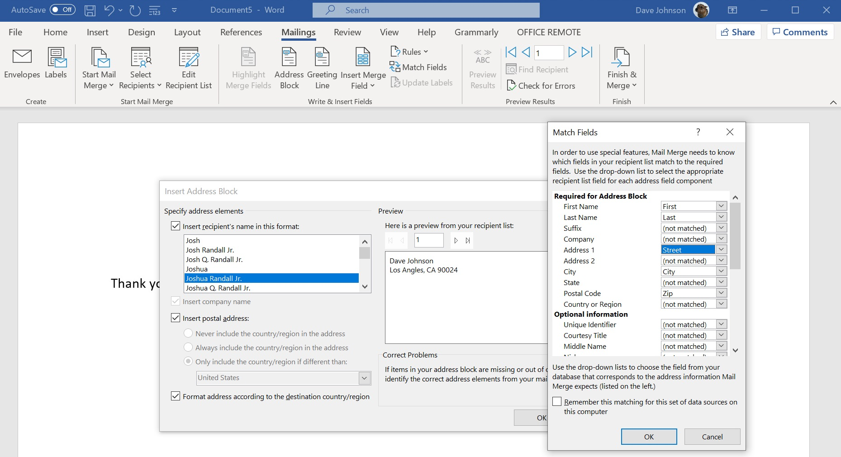
Task: Click Check for Errors
Action: click(541, 86)
